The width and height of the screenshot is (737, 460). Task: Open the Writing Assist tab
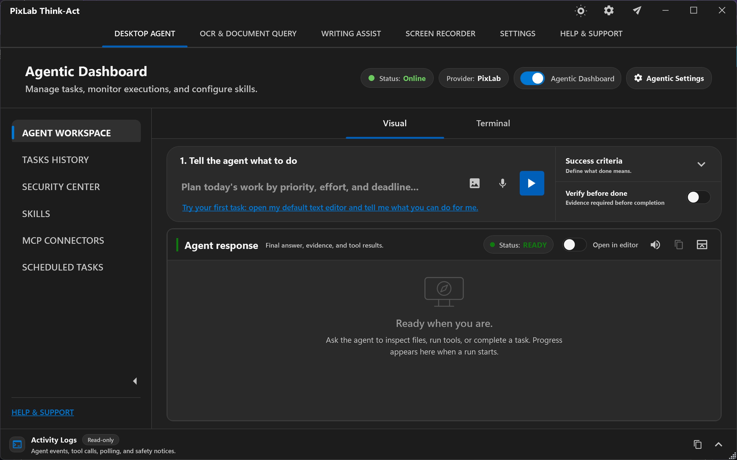click(x=351, y=34)
